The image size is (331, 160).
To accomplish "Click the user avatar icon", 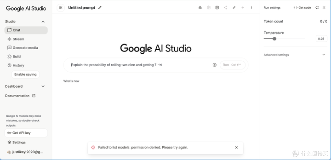I will click(x=9, y=152).
